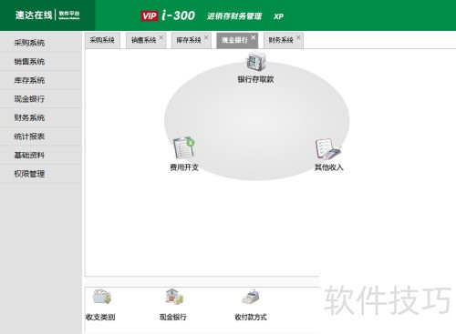Close the 销售系统 tab
Viewport: 456px width, 334px height.
161,37
